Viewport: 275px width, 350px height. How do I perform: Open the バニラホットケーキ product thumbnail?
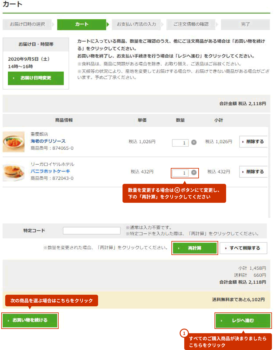pos(14,172)
